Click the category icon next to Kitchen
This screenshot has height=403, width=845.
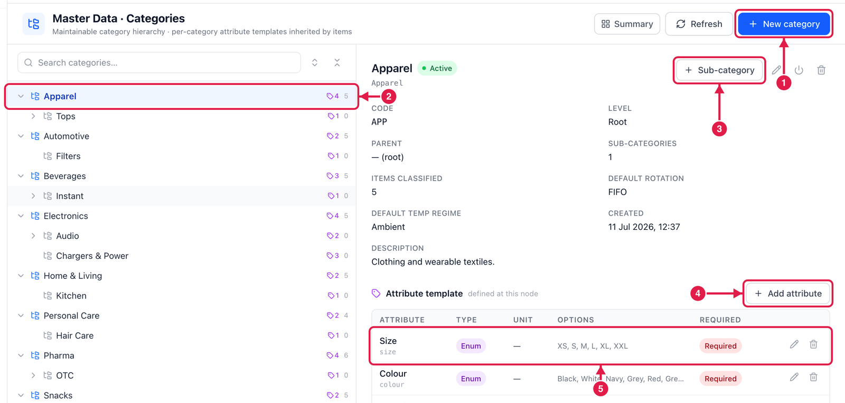48,296
